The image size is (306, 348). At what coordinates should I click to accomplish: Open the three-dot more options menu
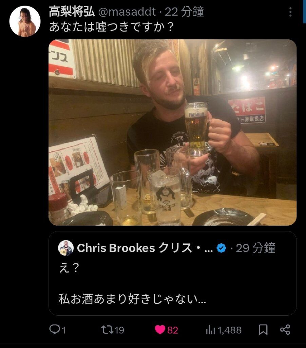click(x=290, y=12)
